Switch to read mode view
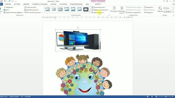Image resolution: width=175 pixels, height=98 pixels. point(148,97)
